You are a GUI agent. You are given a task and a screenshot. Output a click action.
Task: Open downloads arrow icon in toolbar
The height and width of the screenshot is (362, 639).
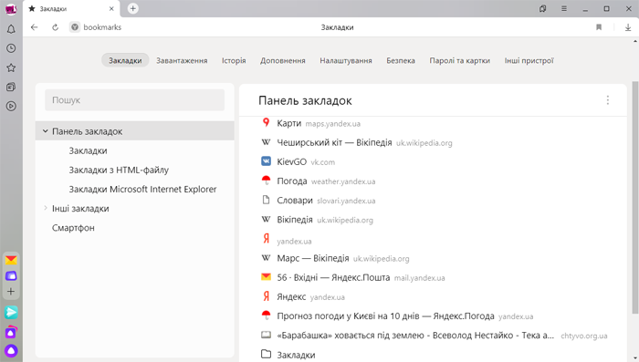(x=628, y=27)
